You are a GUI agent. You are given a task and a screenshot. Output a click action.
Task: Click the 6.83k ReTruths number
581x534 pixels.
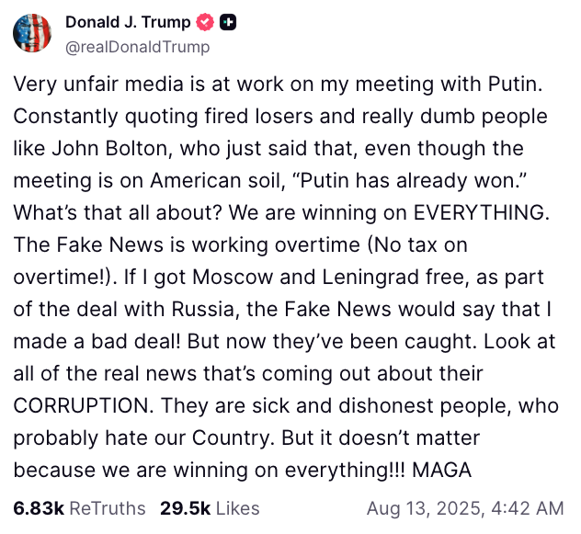click(x=39, y=508)
